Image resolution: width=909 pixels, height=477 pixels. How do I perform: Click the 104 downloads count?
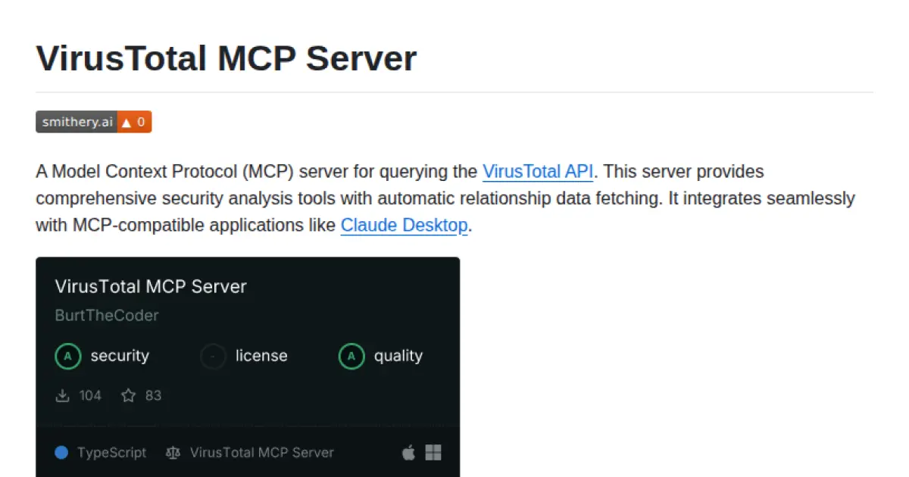(89, 395)
